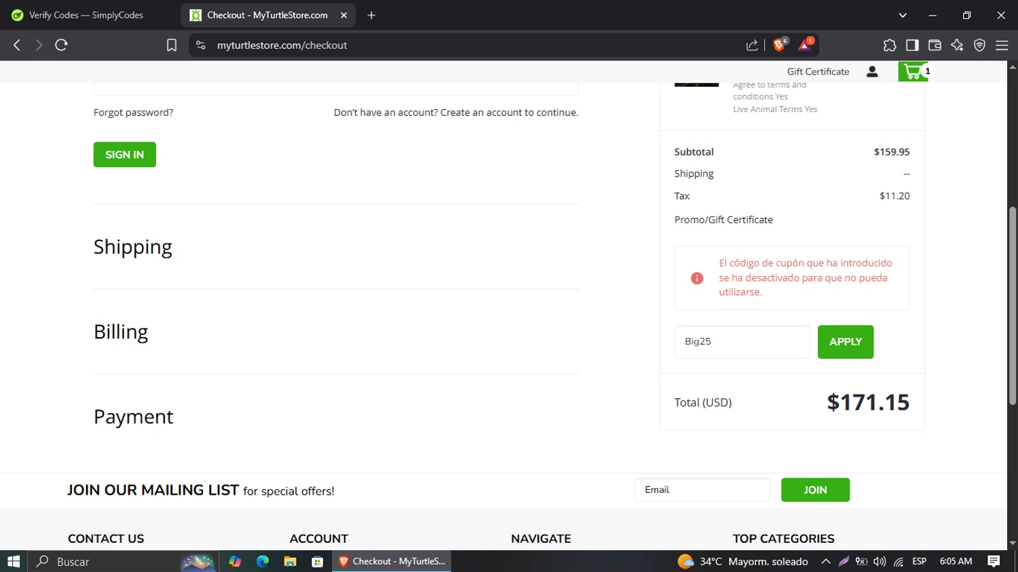This screenshot has width=1018, height=572.
Task: Open Brave Rewards triangle icon
Action: [x=805, y=45]
